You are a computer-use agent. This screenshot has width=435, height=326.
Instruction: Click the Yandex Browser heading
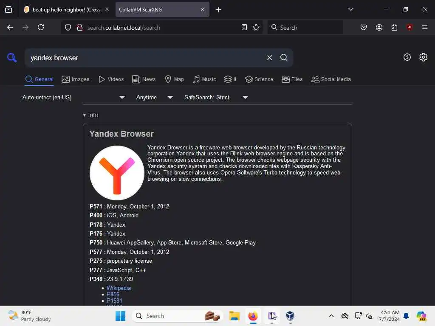[x=121, y=134]
